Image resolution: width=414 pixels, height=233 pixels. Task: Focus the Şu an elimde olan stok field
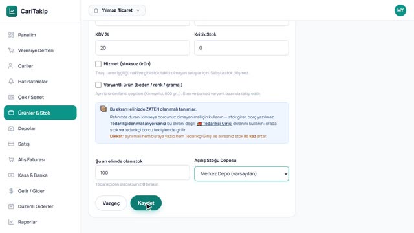[142, 173]
